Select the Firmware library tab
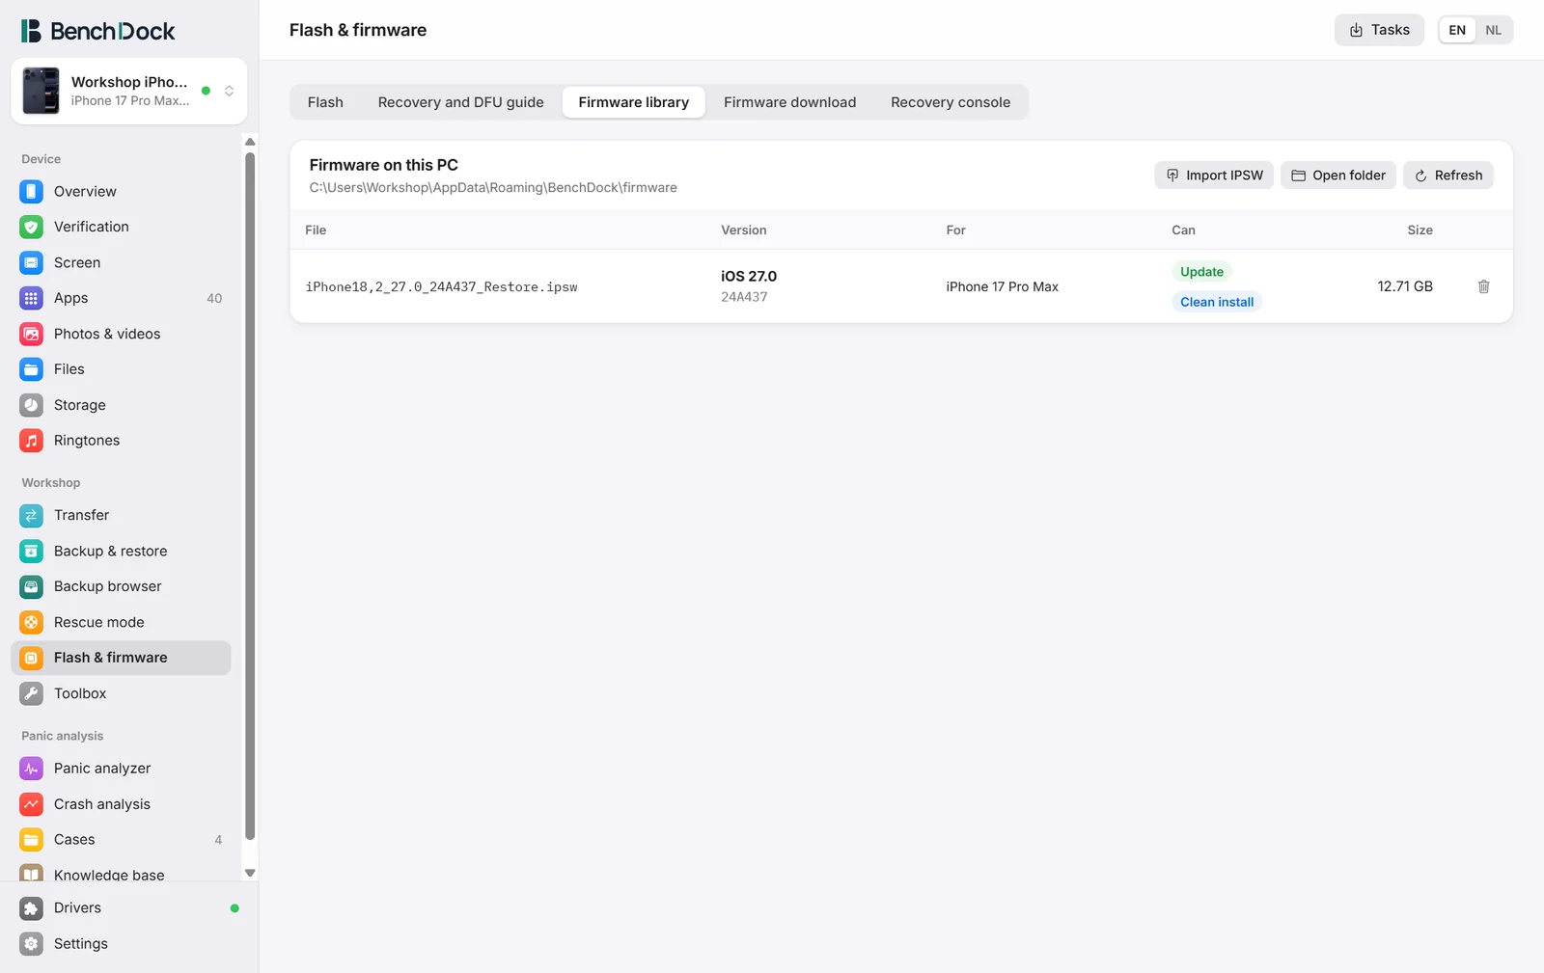The width and height of the screenshot is (1544, 973). [x=634, y=102]
